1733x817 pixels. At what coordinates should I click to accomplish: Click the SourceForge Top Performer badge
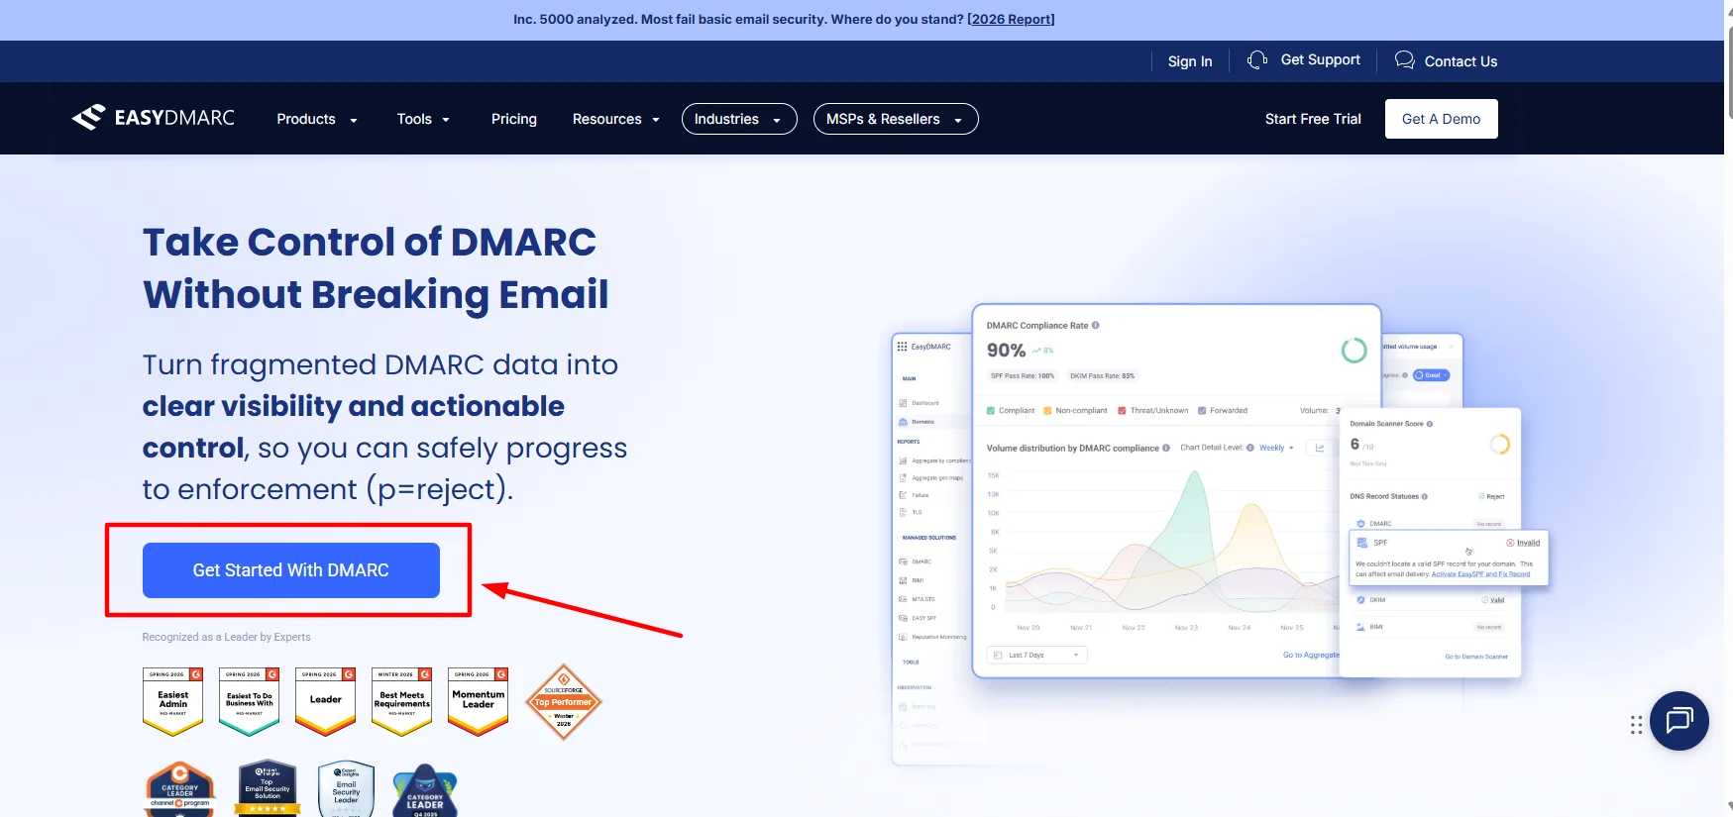coord(564,702)
